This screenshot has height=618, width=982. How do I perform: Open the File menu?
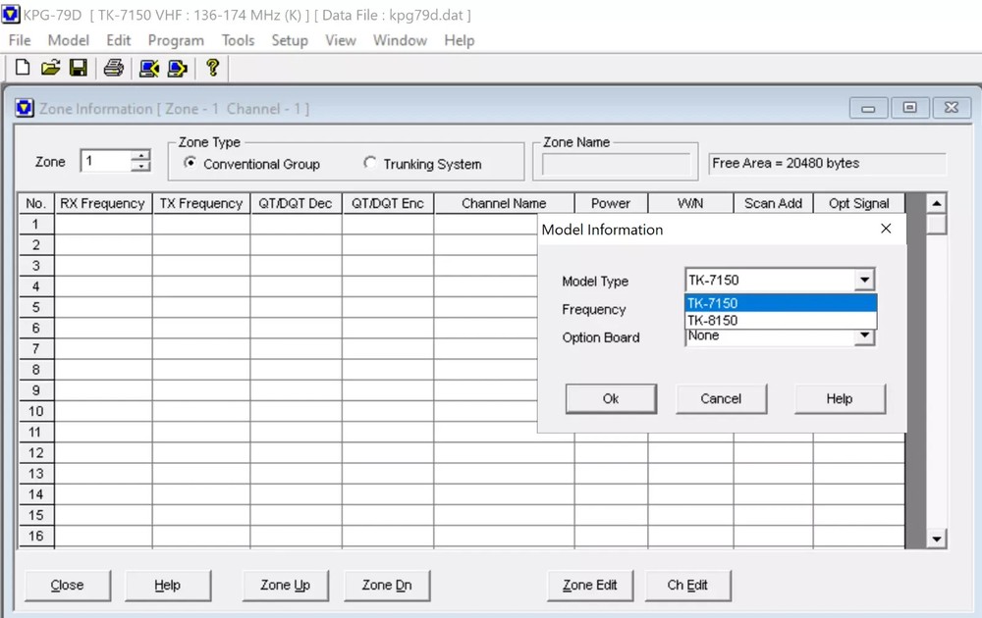(x=20, y=40)
